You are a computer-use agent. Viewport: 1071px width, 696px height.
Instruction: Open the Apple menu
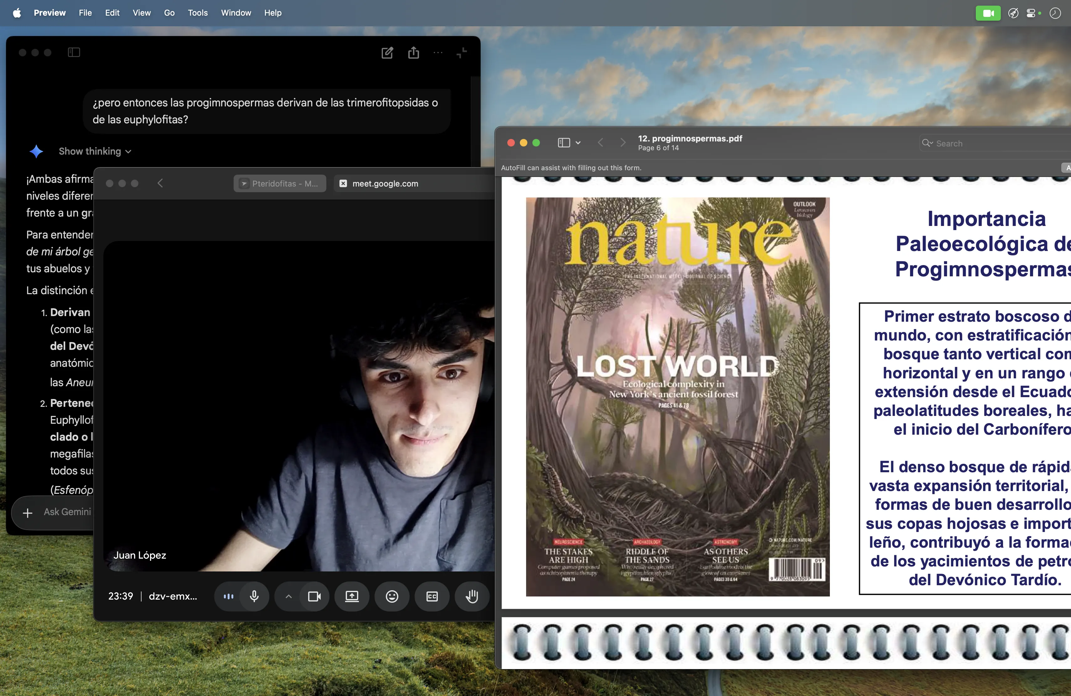coord(17,13)
